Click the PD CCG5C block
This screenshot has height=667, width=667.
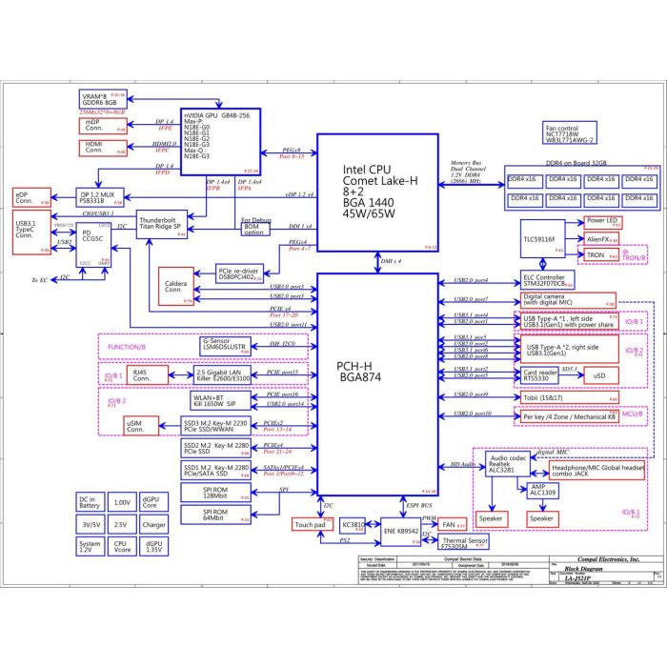pyautogui.click(x=93, y=245)
